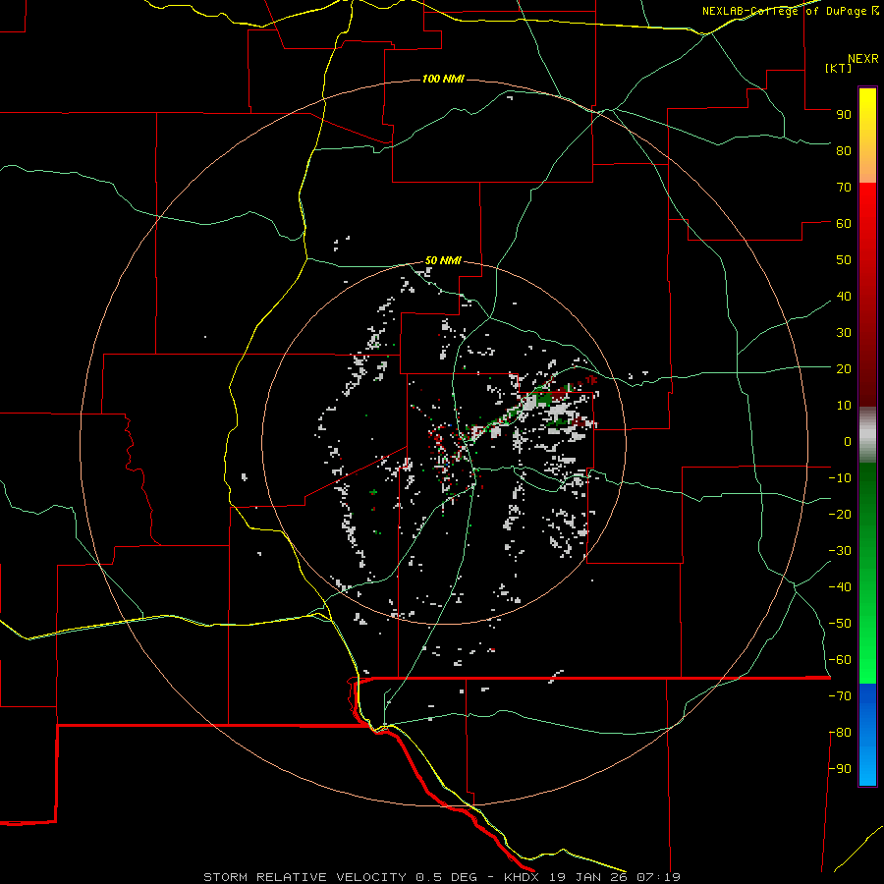
Task: Click the 50 NMI range ring label
Action: point(443,260)
